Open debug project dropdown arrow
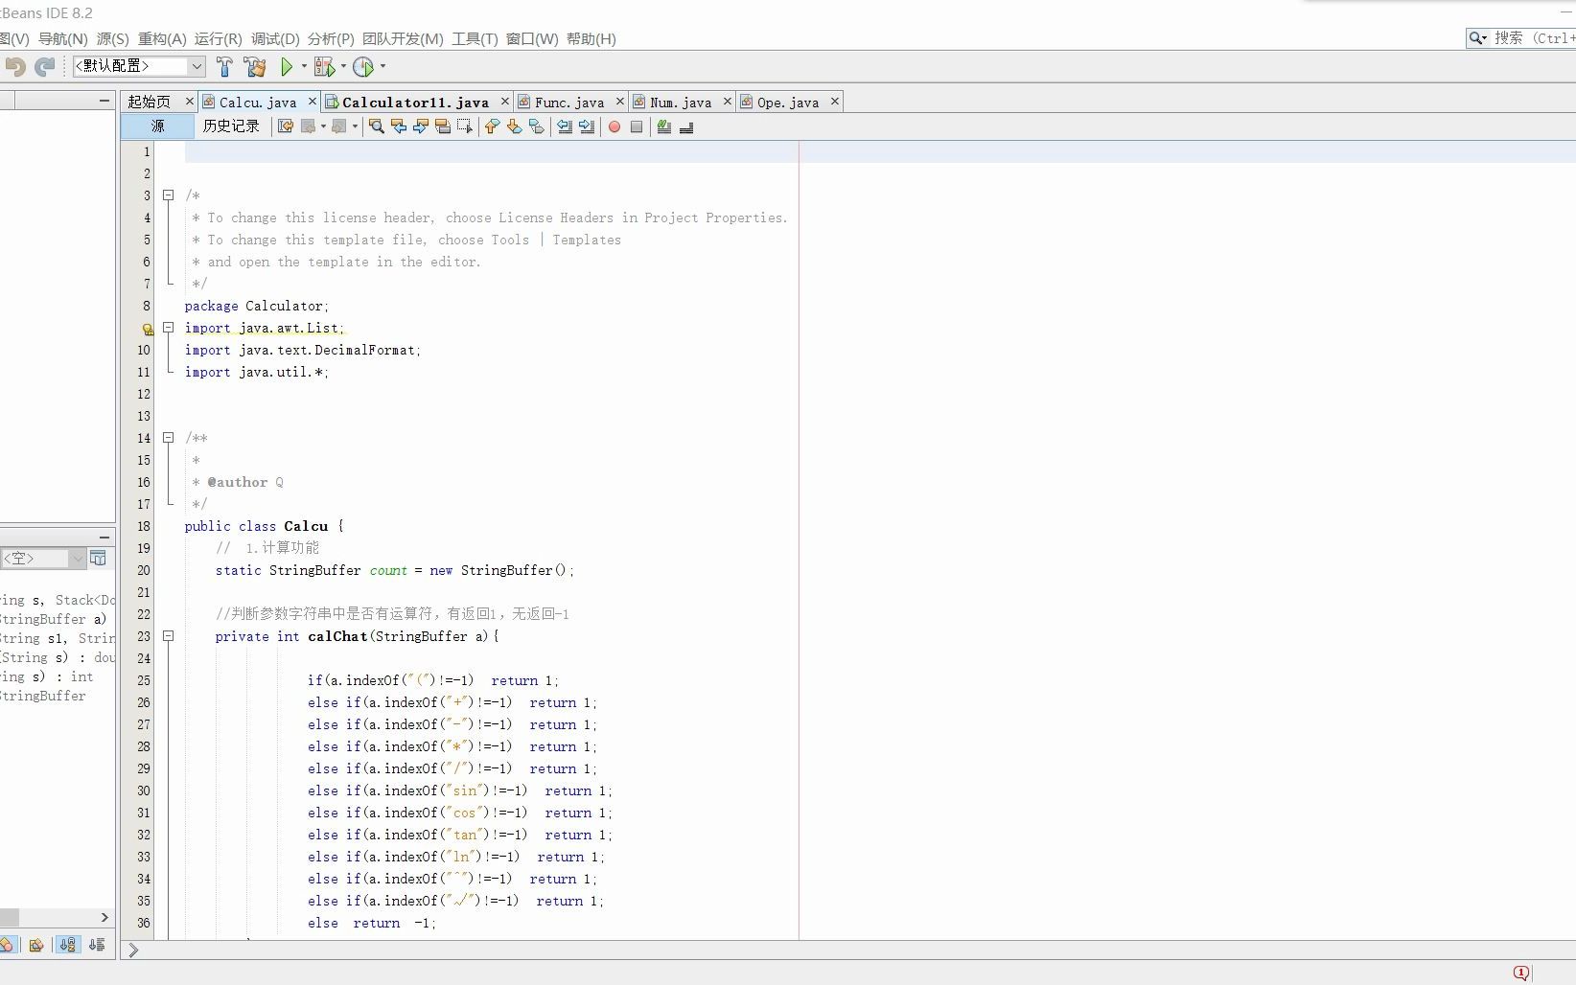 point(343,66)
